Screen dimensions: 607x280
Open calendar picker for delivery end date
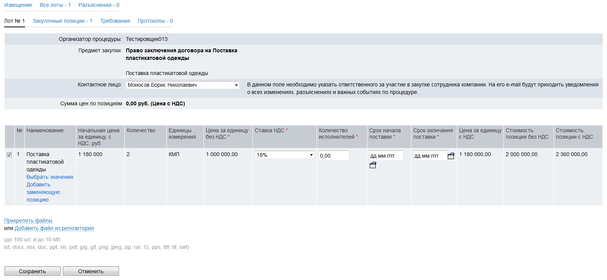tap(451, 156)
